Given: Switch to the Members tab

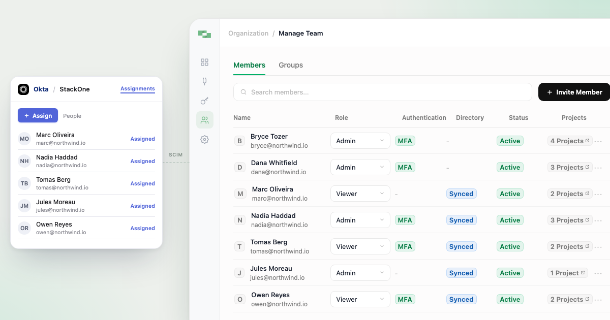Looking at the screenshot, I should (249, 65).
